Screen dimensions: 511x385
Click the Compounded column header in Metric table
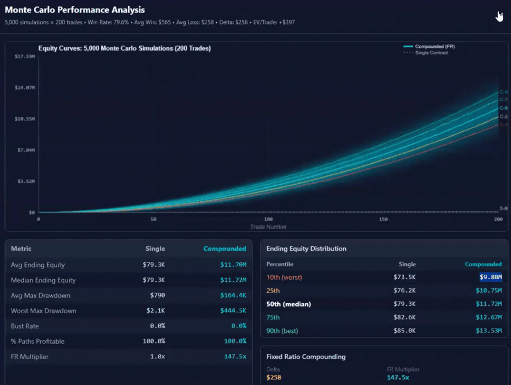(x=224, y=249)
